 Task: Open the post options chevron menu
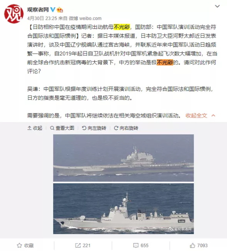pyautogui.click(x=217, y=6)
